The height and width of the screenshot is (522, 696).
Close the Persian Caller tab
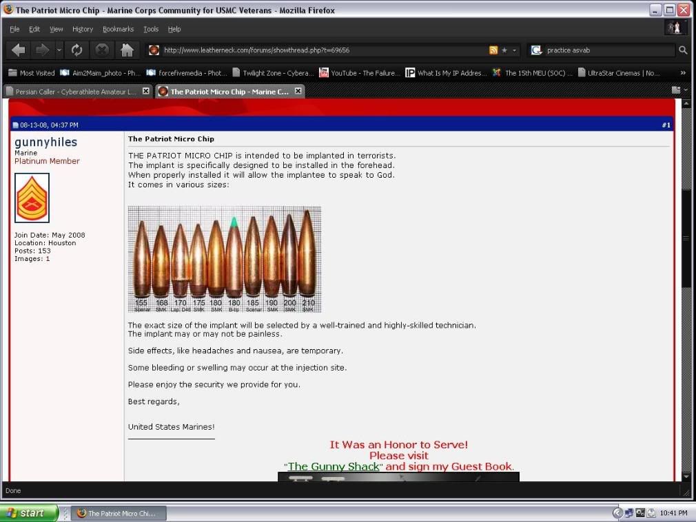pyautogui.click(x=145, y=91)
